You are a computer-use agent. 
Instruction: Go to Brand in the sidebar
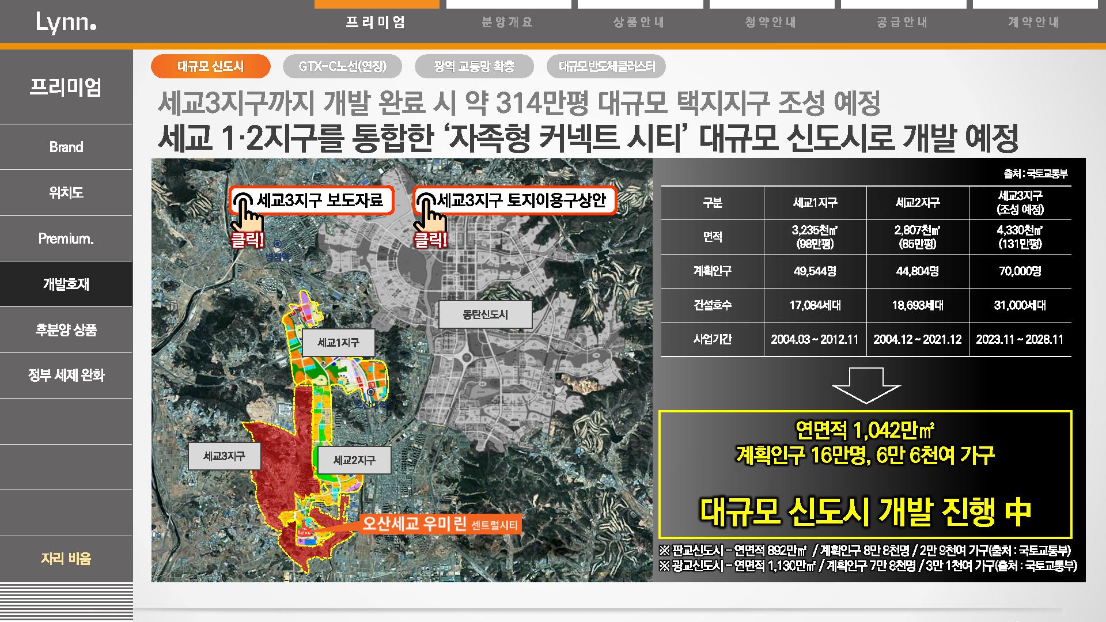pyautogui.click(x=66, y=147)
